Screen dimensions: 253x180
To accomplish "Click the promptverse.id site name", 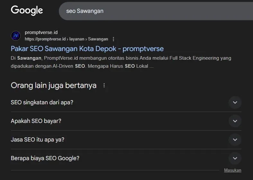I will pos(41,33).
